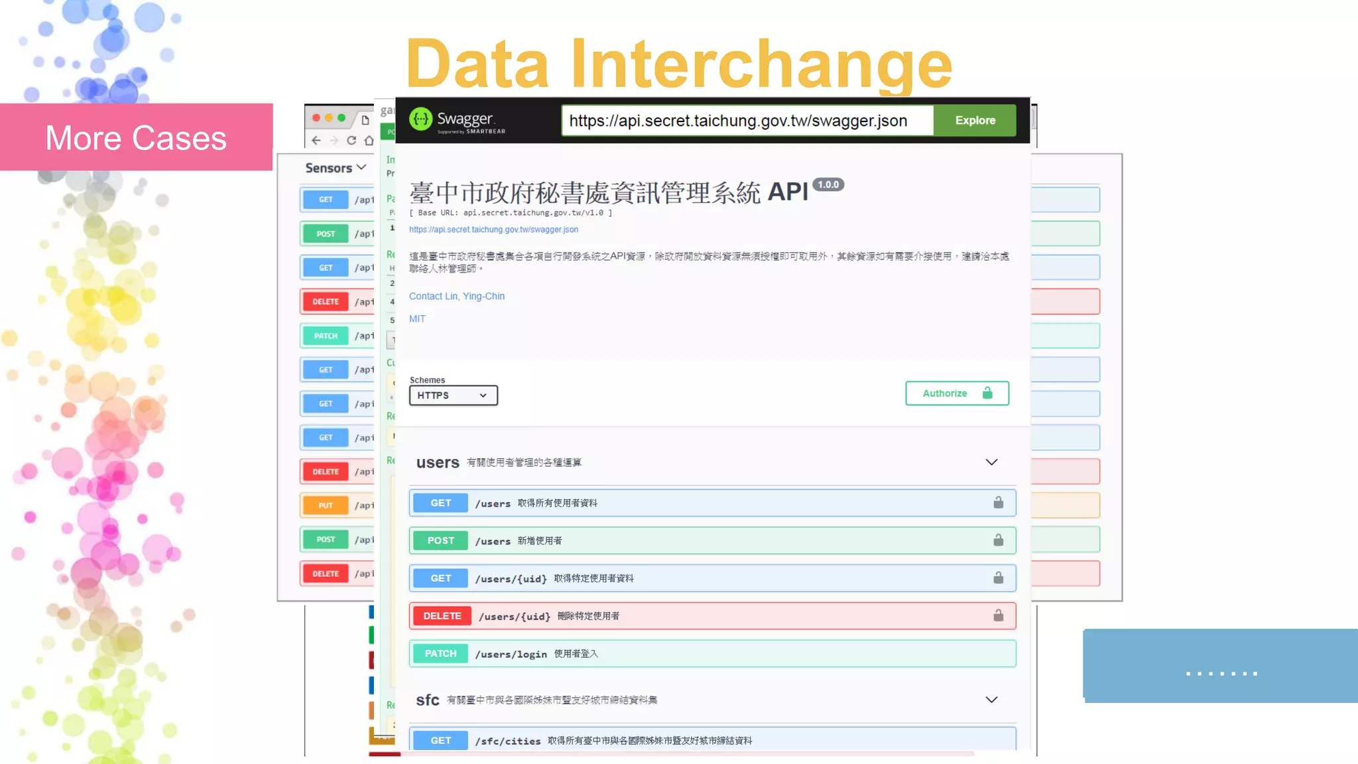Collapse the users section chevron
This screenshot has width=1358, height=764.
pyautogui.click(x=991, y=462)
